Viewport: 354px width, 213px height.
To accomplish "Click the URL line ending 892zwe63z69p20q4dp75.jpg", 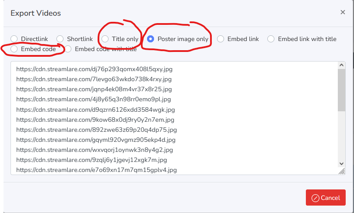I will point(96,130).
